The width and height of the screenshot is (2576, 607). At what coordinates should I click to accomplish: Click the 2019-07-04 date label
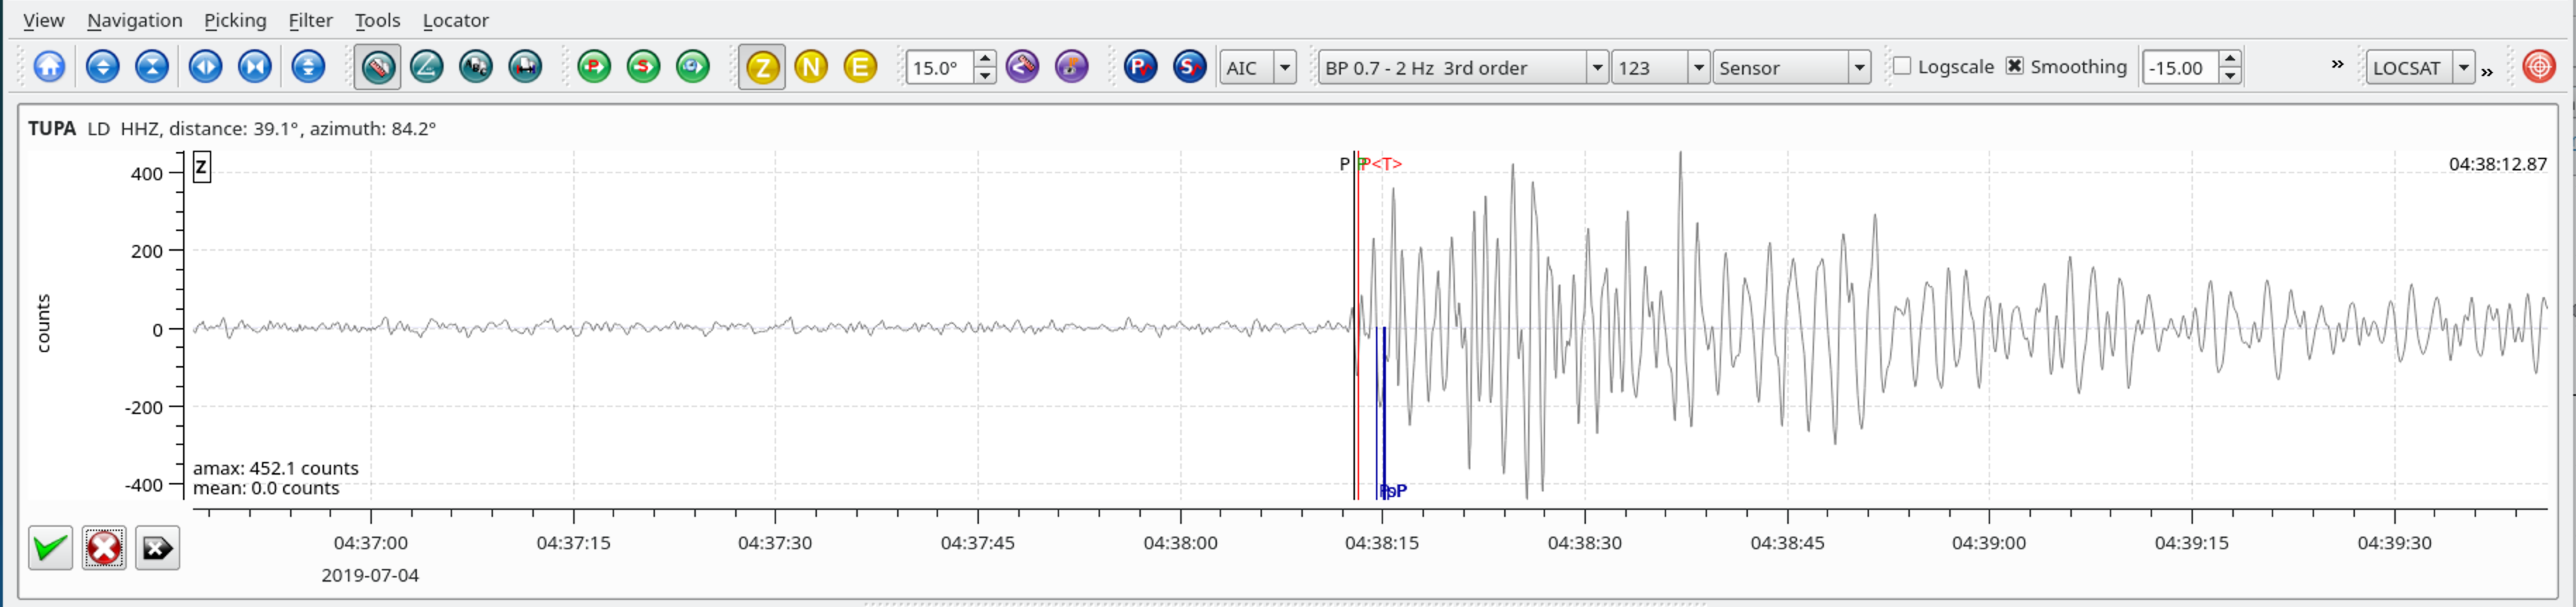pos(370,575)
